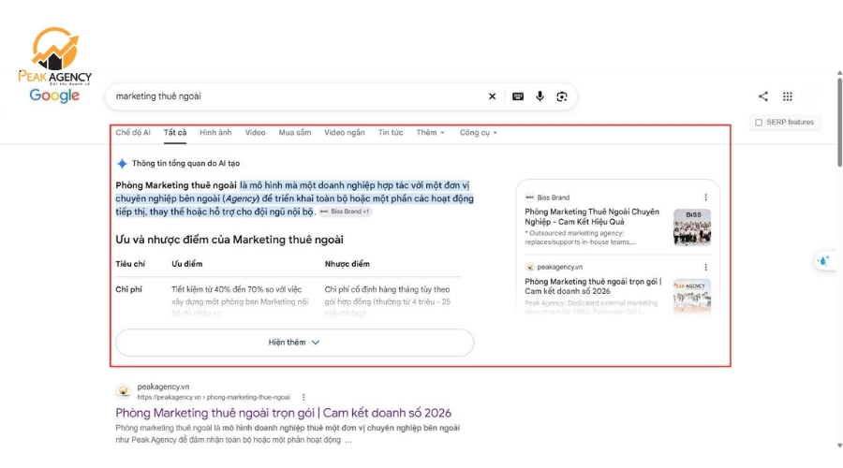
Task: Click heading Ưu và nhược điểm của Marketing thuê ngoài
Action: [x=229, y=240]
